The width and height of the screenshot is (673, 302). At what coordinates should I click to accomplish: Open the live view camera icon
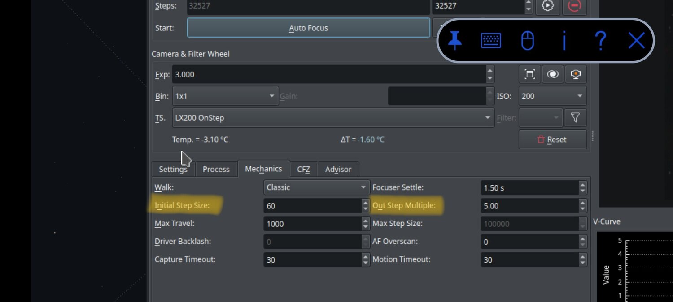point(576,74)
